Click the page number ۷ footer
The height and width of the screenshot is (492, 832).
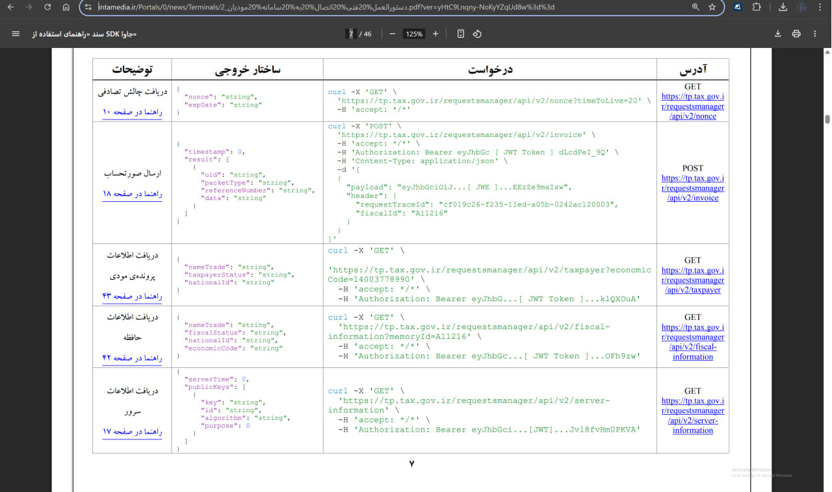click(x=411, y=463)
